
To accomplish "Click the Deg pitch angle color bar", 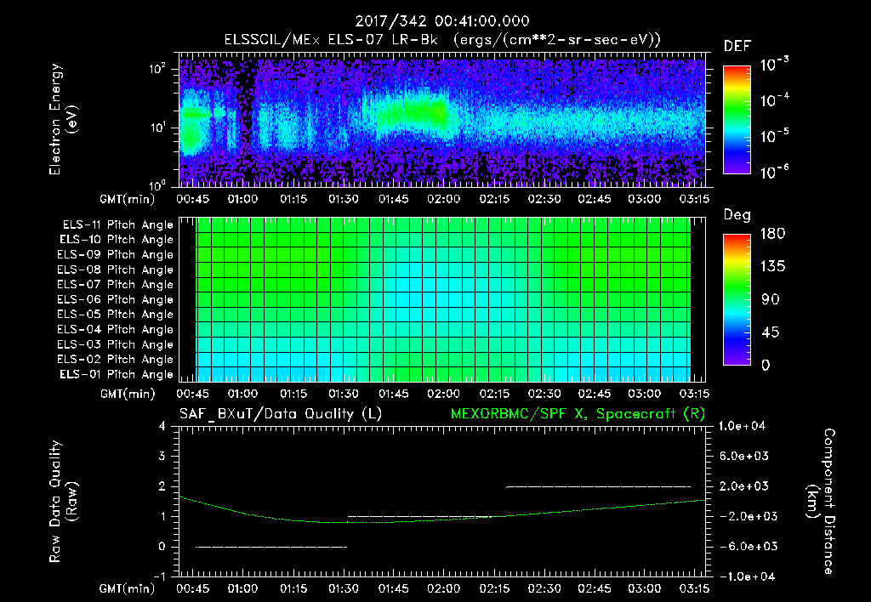I will click(737, 299).
